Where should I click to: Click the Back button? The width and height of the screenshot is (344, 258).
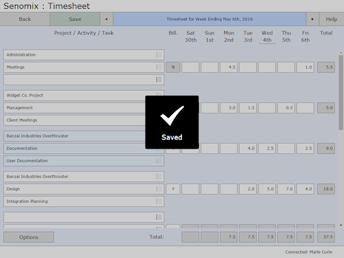click(x=25, y=19)
